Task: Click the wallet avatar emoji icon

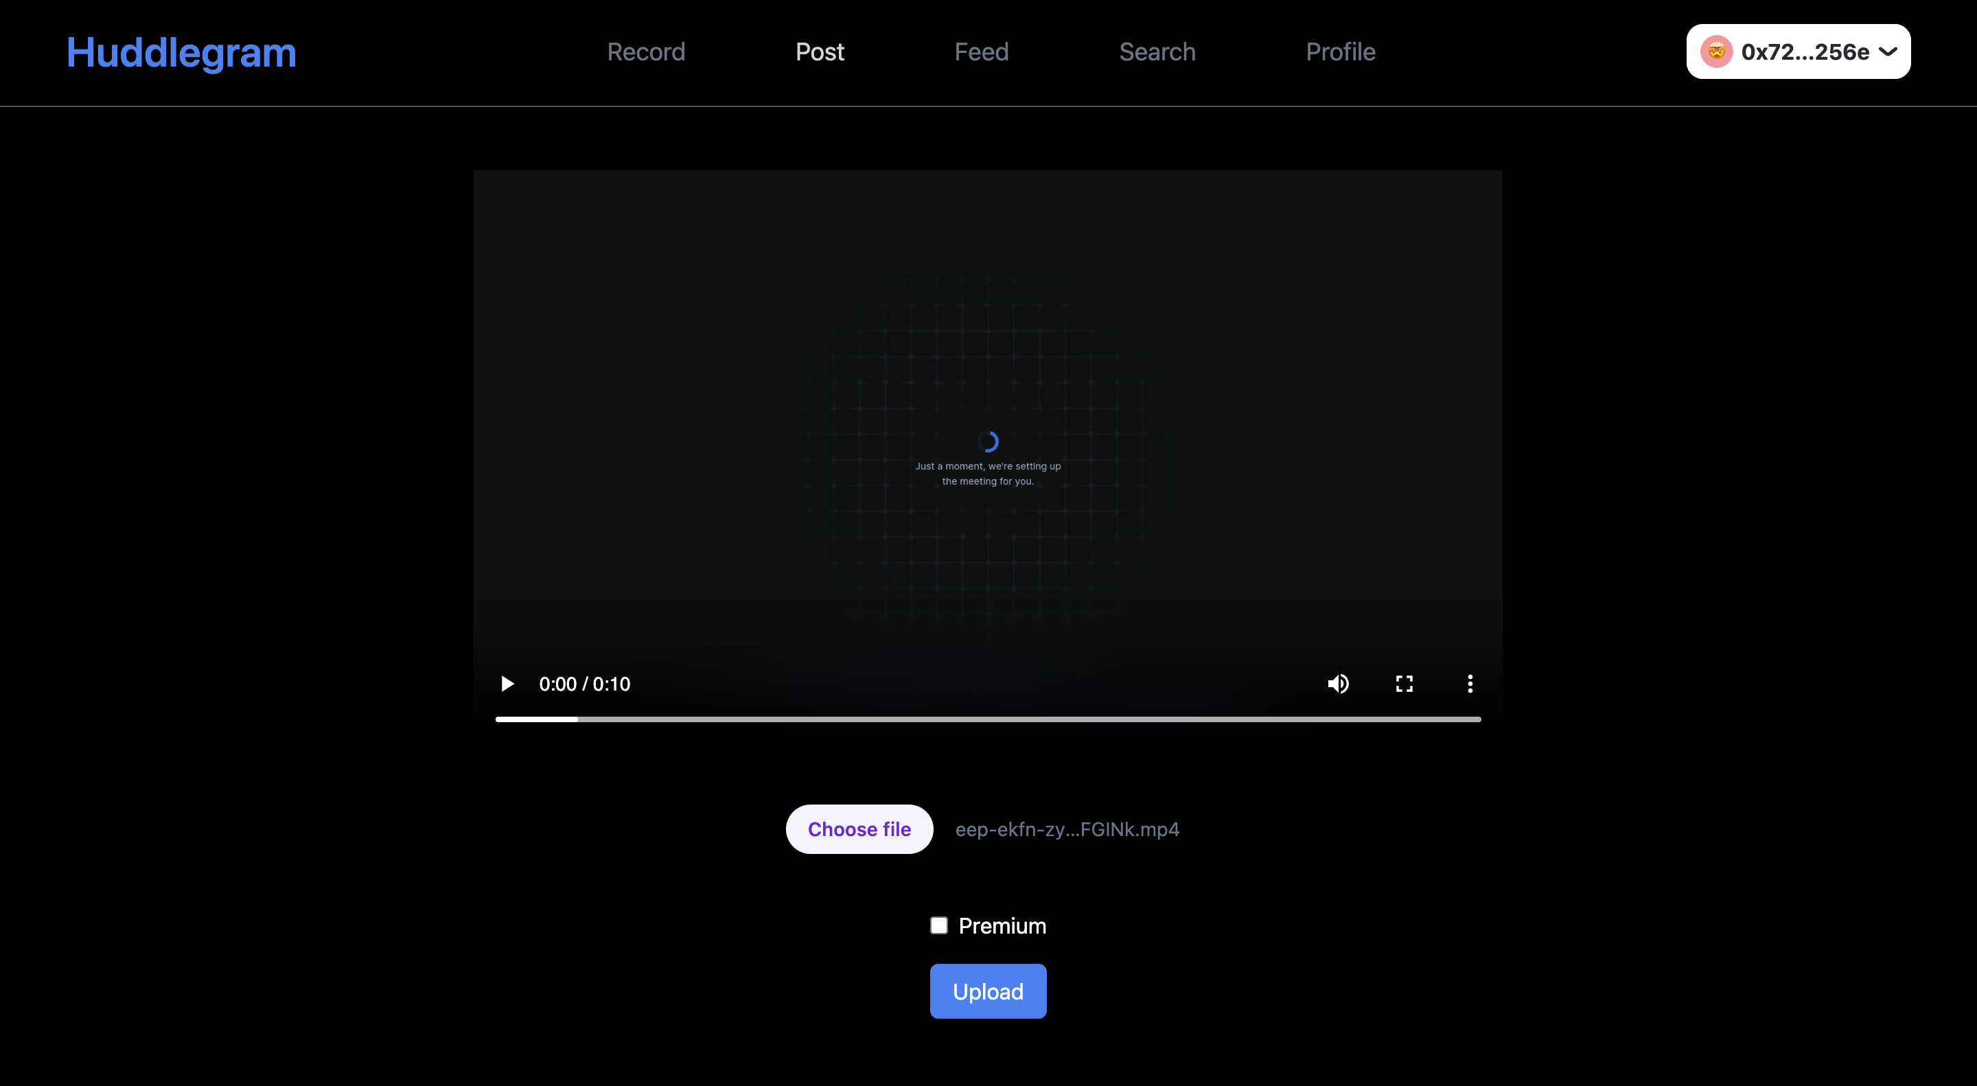Action: coord(1716,51)
